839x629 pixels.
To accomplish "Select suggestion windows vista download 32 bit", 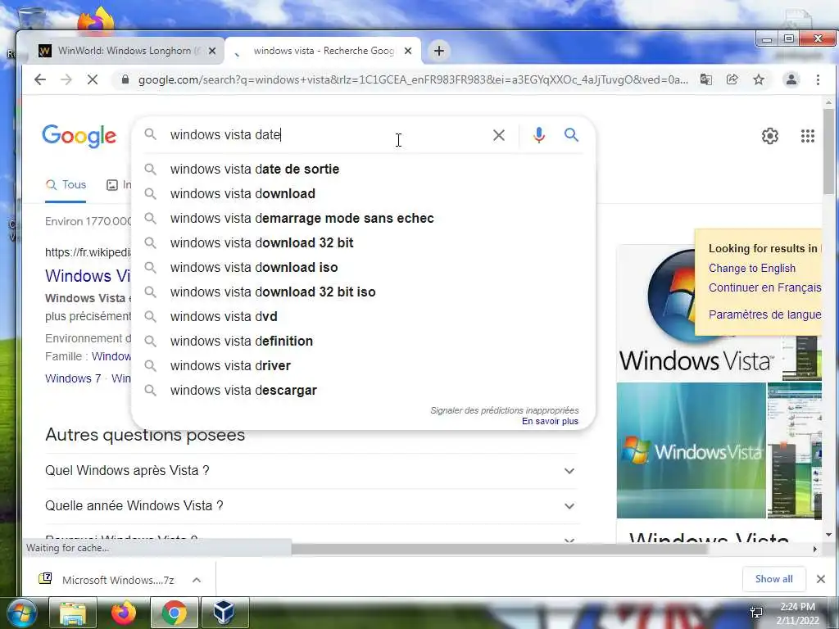I will (x=363, y=242).
